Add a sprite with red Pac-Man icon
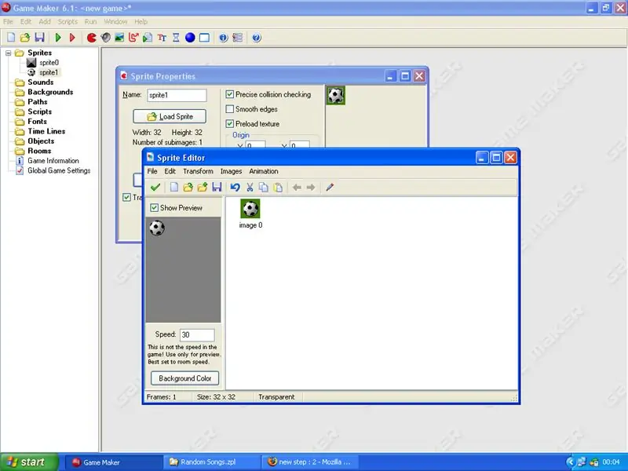 (x=92, y=38)
